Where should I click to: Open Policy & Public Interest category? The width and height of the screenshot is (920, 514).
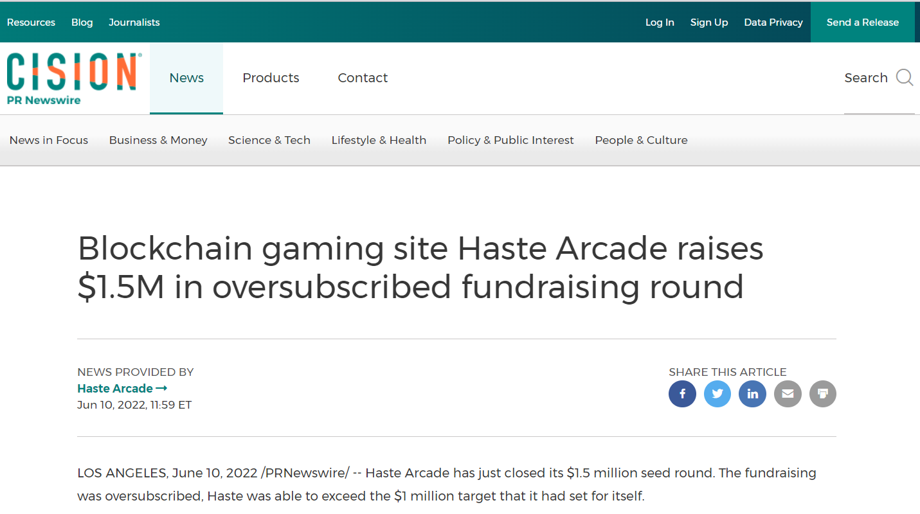click(x=510, y=140)
